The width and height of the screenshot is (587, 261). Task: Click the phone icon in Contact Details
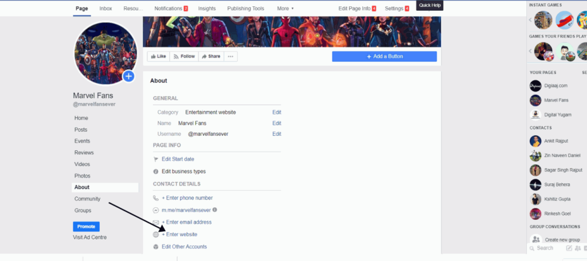point(156,198)
